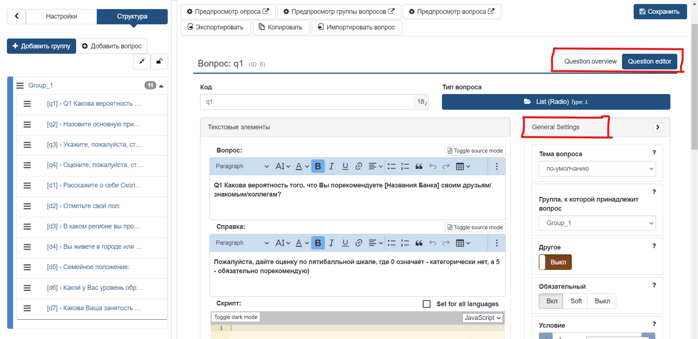
Task: Insert bulleted list in the Вопрос editor
Action: coord(392,166)
